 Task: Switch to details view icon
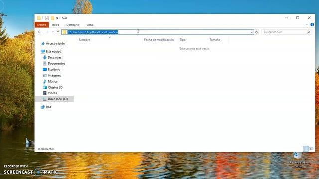pyautogui.click(x=306, y=149)
